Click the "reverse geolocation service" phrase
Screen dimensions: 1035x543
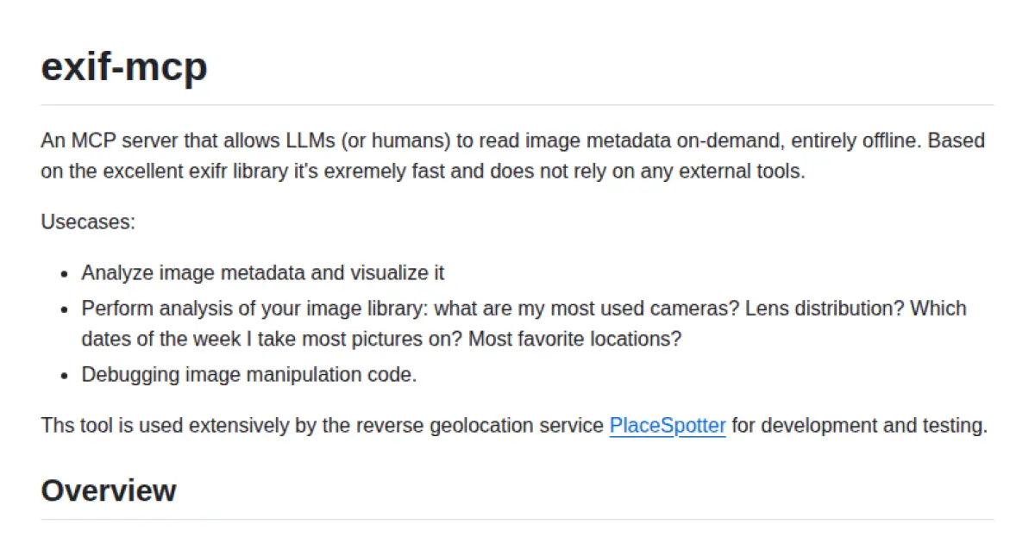(x=461, y=426)
